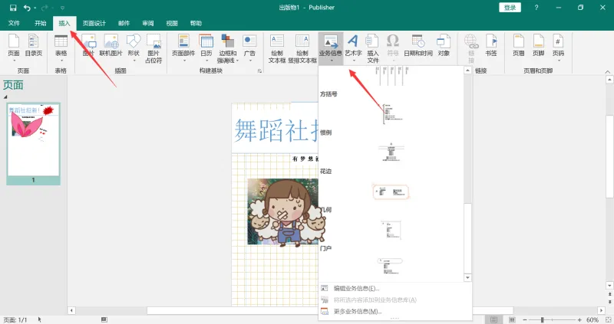Switch to the 视图 view tab

[x=172, y=23]
